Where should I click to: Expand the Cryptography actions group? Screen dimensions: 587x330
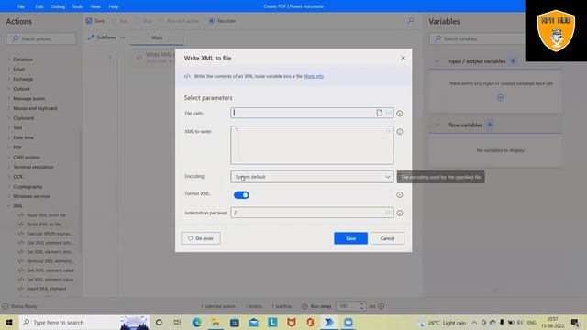[9, 186]
